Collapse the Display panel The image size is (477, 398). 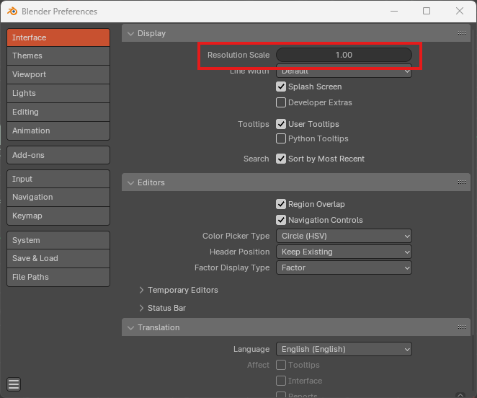[x=131, y=33]
